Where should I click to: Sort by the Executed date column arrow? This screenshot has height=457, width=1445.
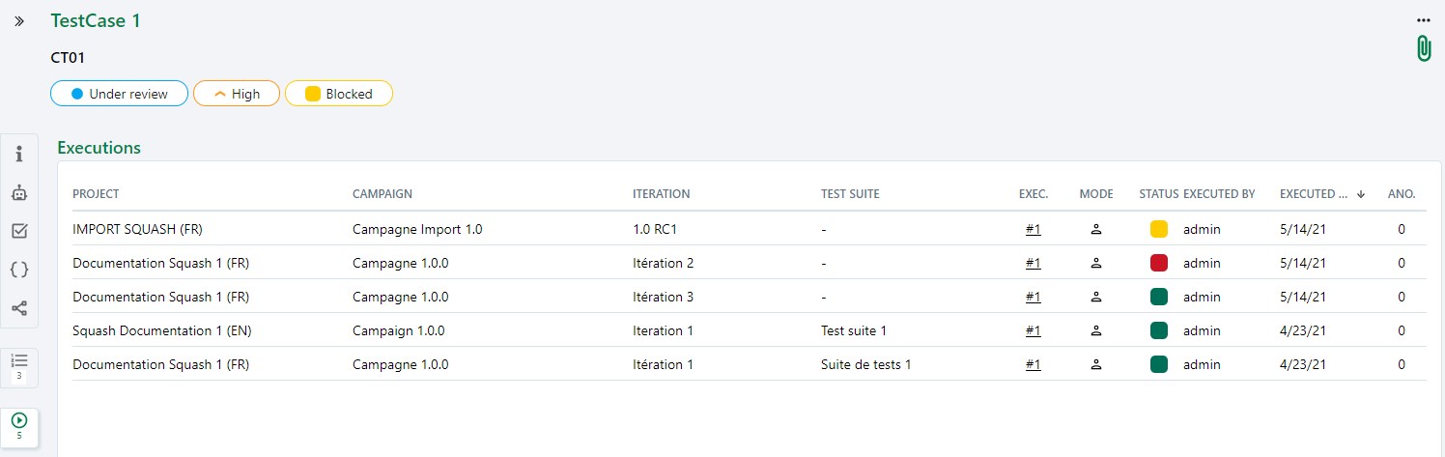[1360, 194]
